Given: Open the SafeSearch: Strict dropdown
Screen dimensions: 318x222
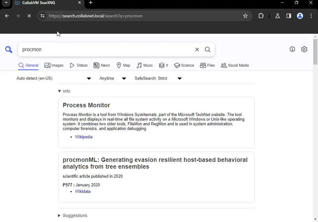Looking at the screenshot, I should (x=158, y=78).
